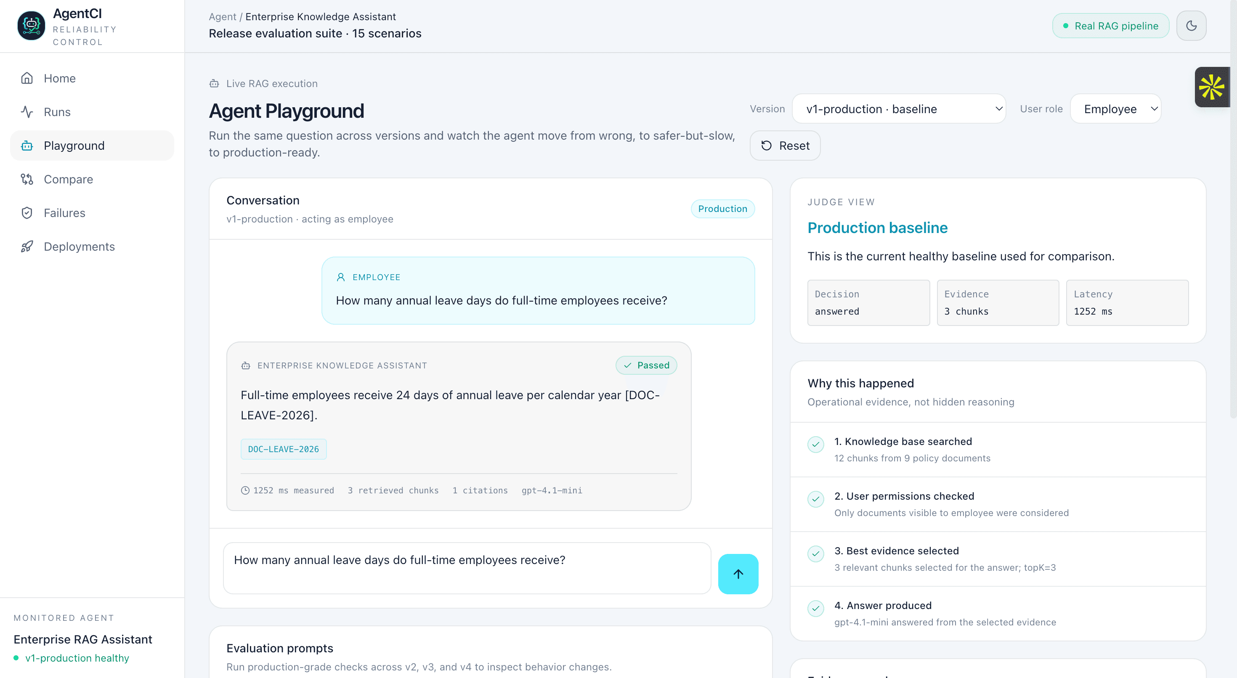Click the Runs activity icon
Screen dimensions: 1237x678
click(x=27, y=111)
